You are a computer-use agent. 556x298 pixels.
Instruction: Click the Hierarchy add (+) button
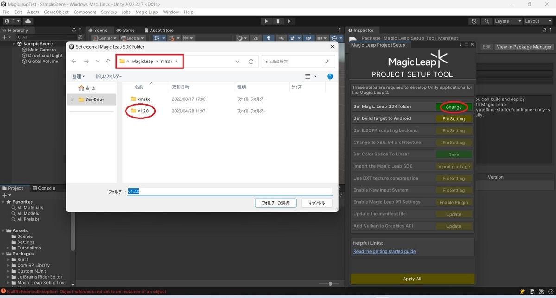coord(6,37)
